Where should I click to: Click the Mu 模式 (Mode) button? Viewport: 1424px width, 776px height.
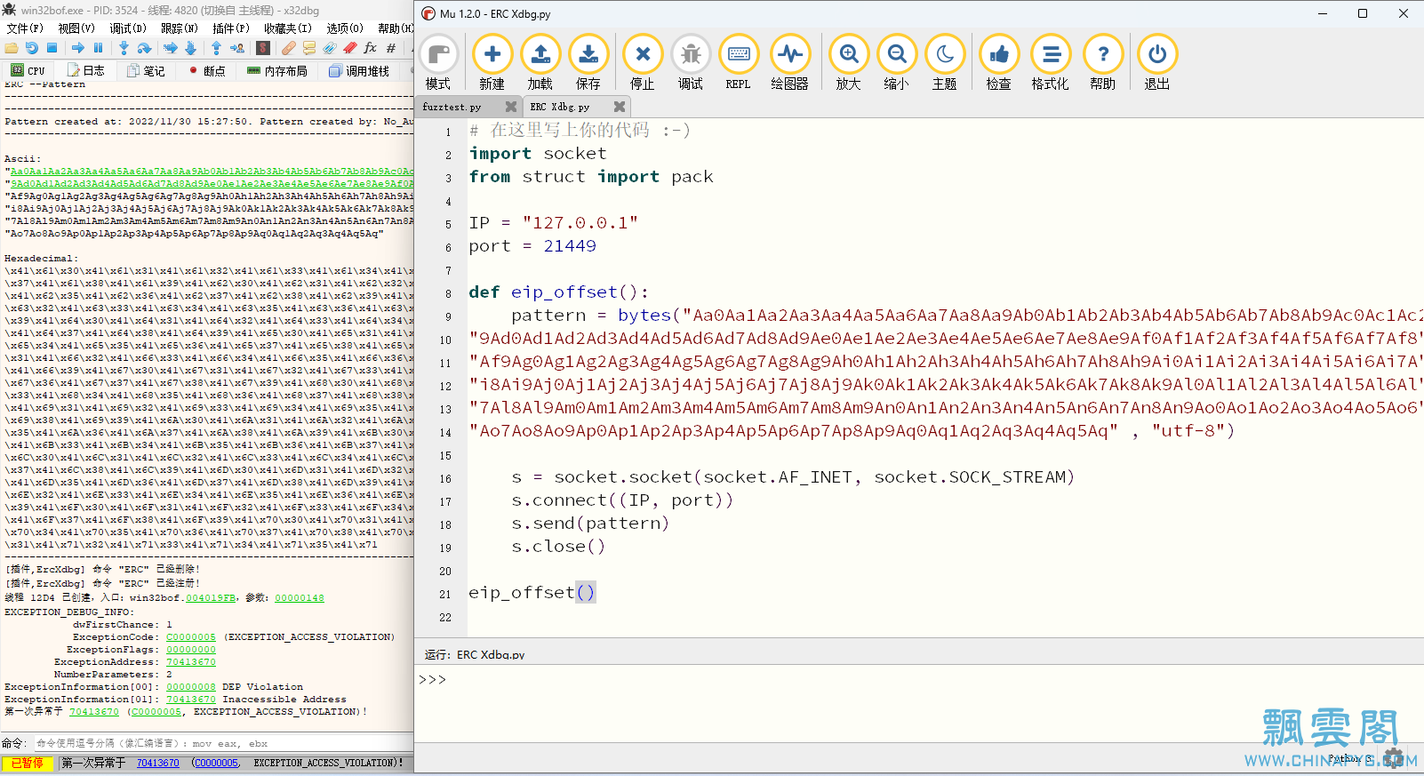click(438, 63)
